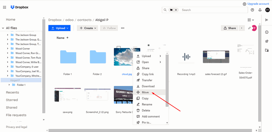Open Privacy and legal link
The height and width of the screenshot is (132, 272).
(17, 127)
